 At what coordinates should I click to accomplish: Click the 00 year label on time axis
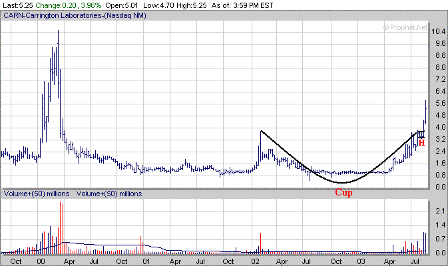(x=41, y=261)
